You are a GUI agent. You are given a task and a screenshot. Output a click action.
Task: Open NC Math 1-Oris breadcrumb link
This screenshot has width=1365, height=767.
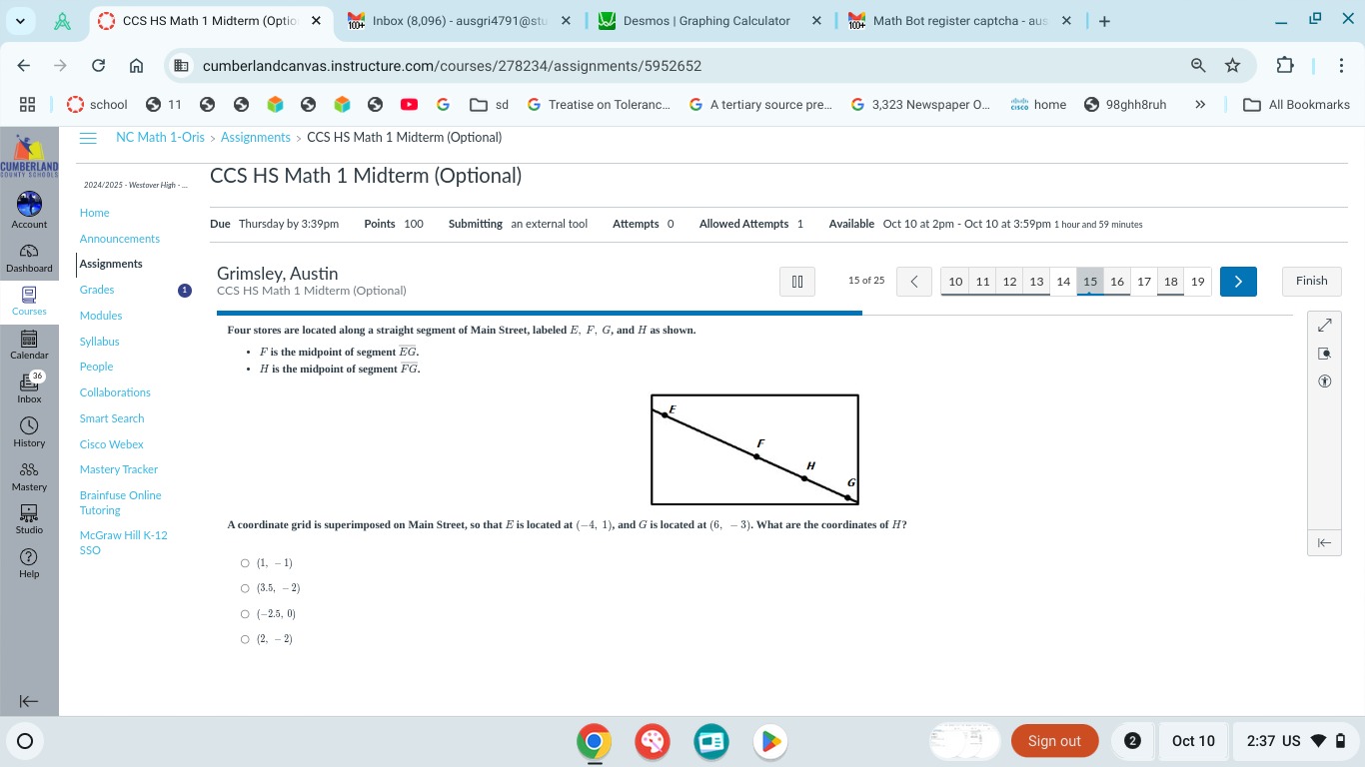(160, 138)
